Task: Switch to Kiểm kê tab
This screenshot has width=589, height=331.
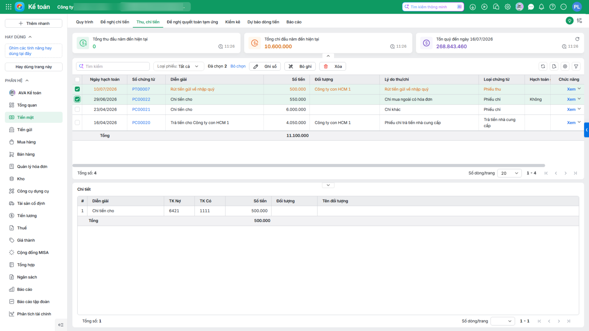Action: (233, 22)
